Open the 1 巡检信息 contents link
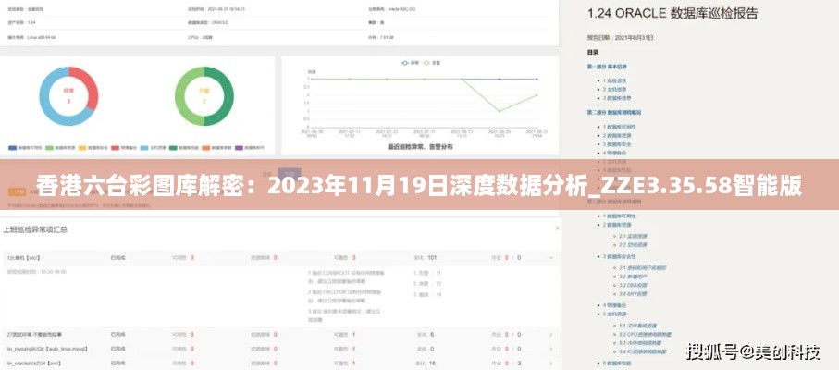The width and height of the screenshot is (839, 370). point(615,80)
